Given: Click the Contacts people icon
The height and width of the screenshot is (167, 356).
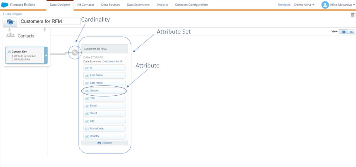Looking at the screenshot, I should (x=11, y=35).
